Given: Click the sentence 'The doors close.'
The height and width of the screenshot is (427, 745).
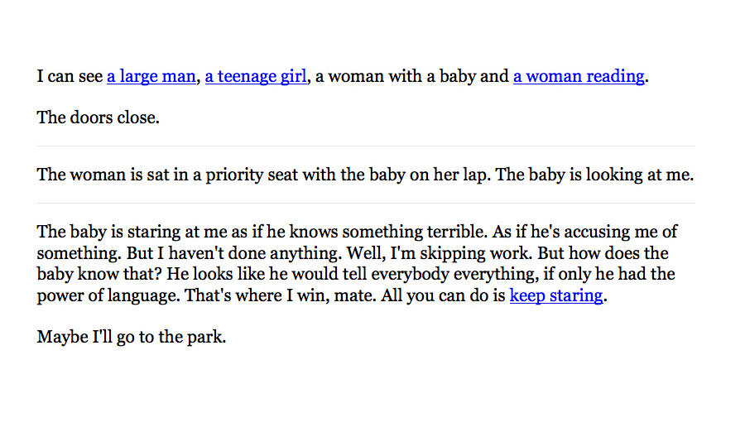Looking at the screenshot, I should pos(98,118).
